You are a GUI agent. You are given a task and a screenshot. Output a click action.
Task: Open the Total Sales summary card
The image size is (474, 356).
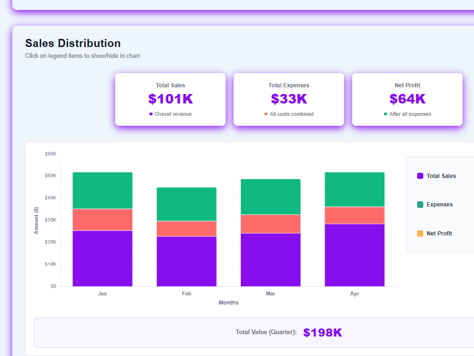click(x=171, y=99)
